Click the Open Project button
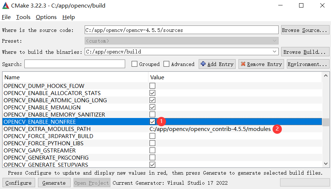This screenshot has height=189, width=331. pos(91,183)
